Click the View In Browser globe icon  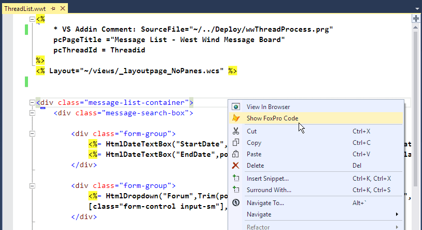236,106
